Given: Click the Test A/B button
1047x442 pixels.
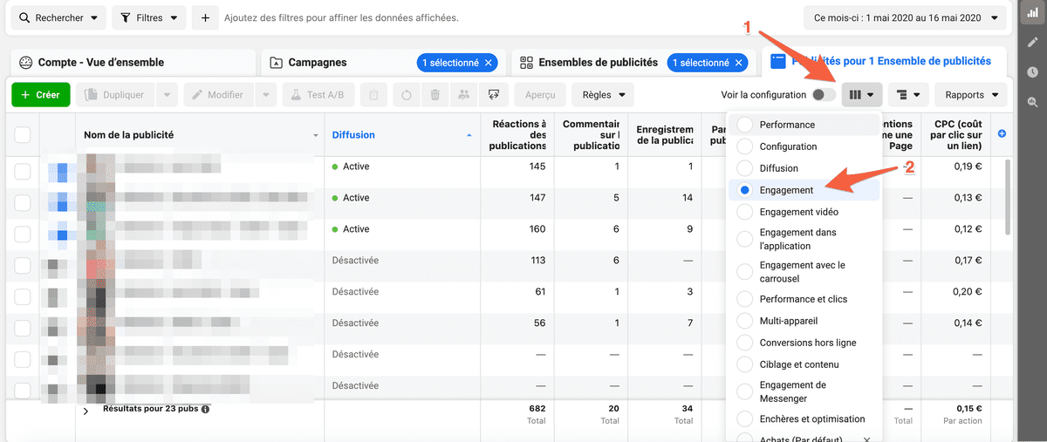Looking at the screenshot, I should [318, 95].
